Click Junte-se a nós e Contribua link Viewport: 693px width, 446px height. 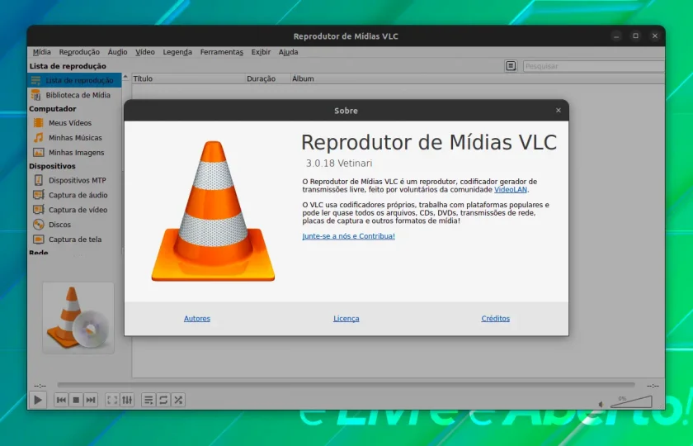(348, 236)
